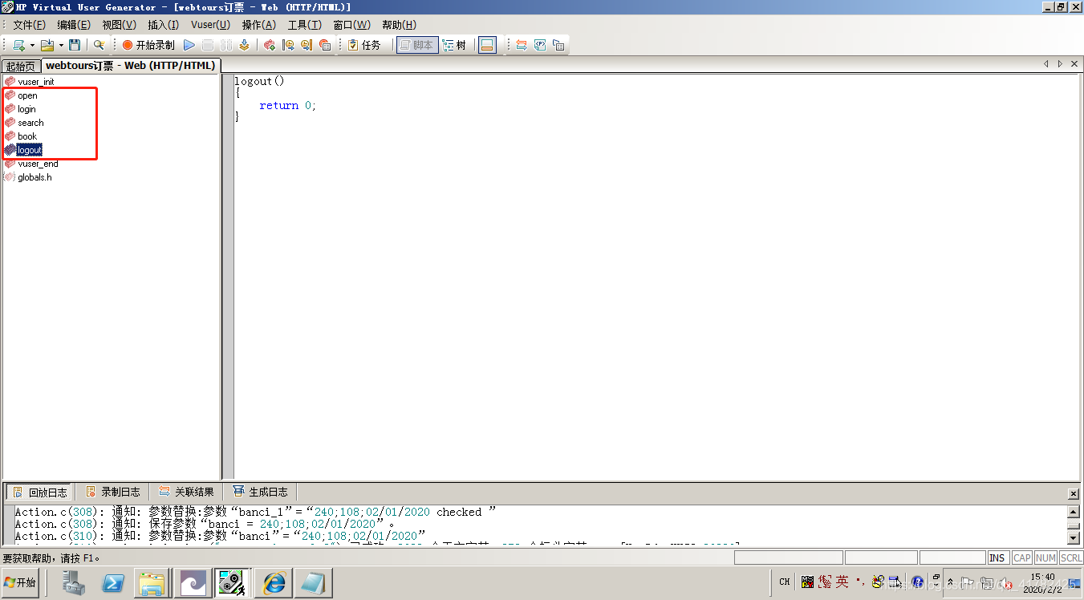This screenshot has height=600, width=1084.
Task: Open PowerShell from the taskbar
Action: (x=112, y=583)
